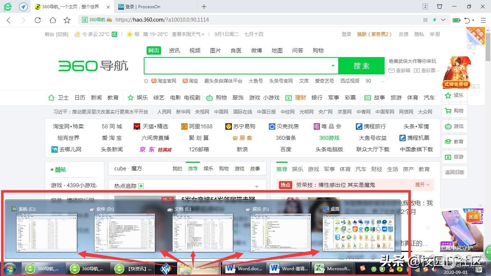Viewport: 491px width, 276px height.
Task: Expand the search suggestions dropdown arrow
Action: click(x=333, y=66)
